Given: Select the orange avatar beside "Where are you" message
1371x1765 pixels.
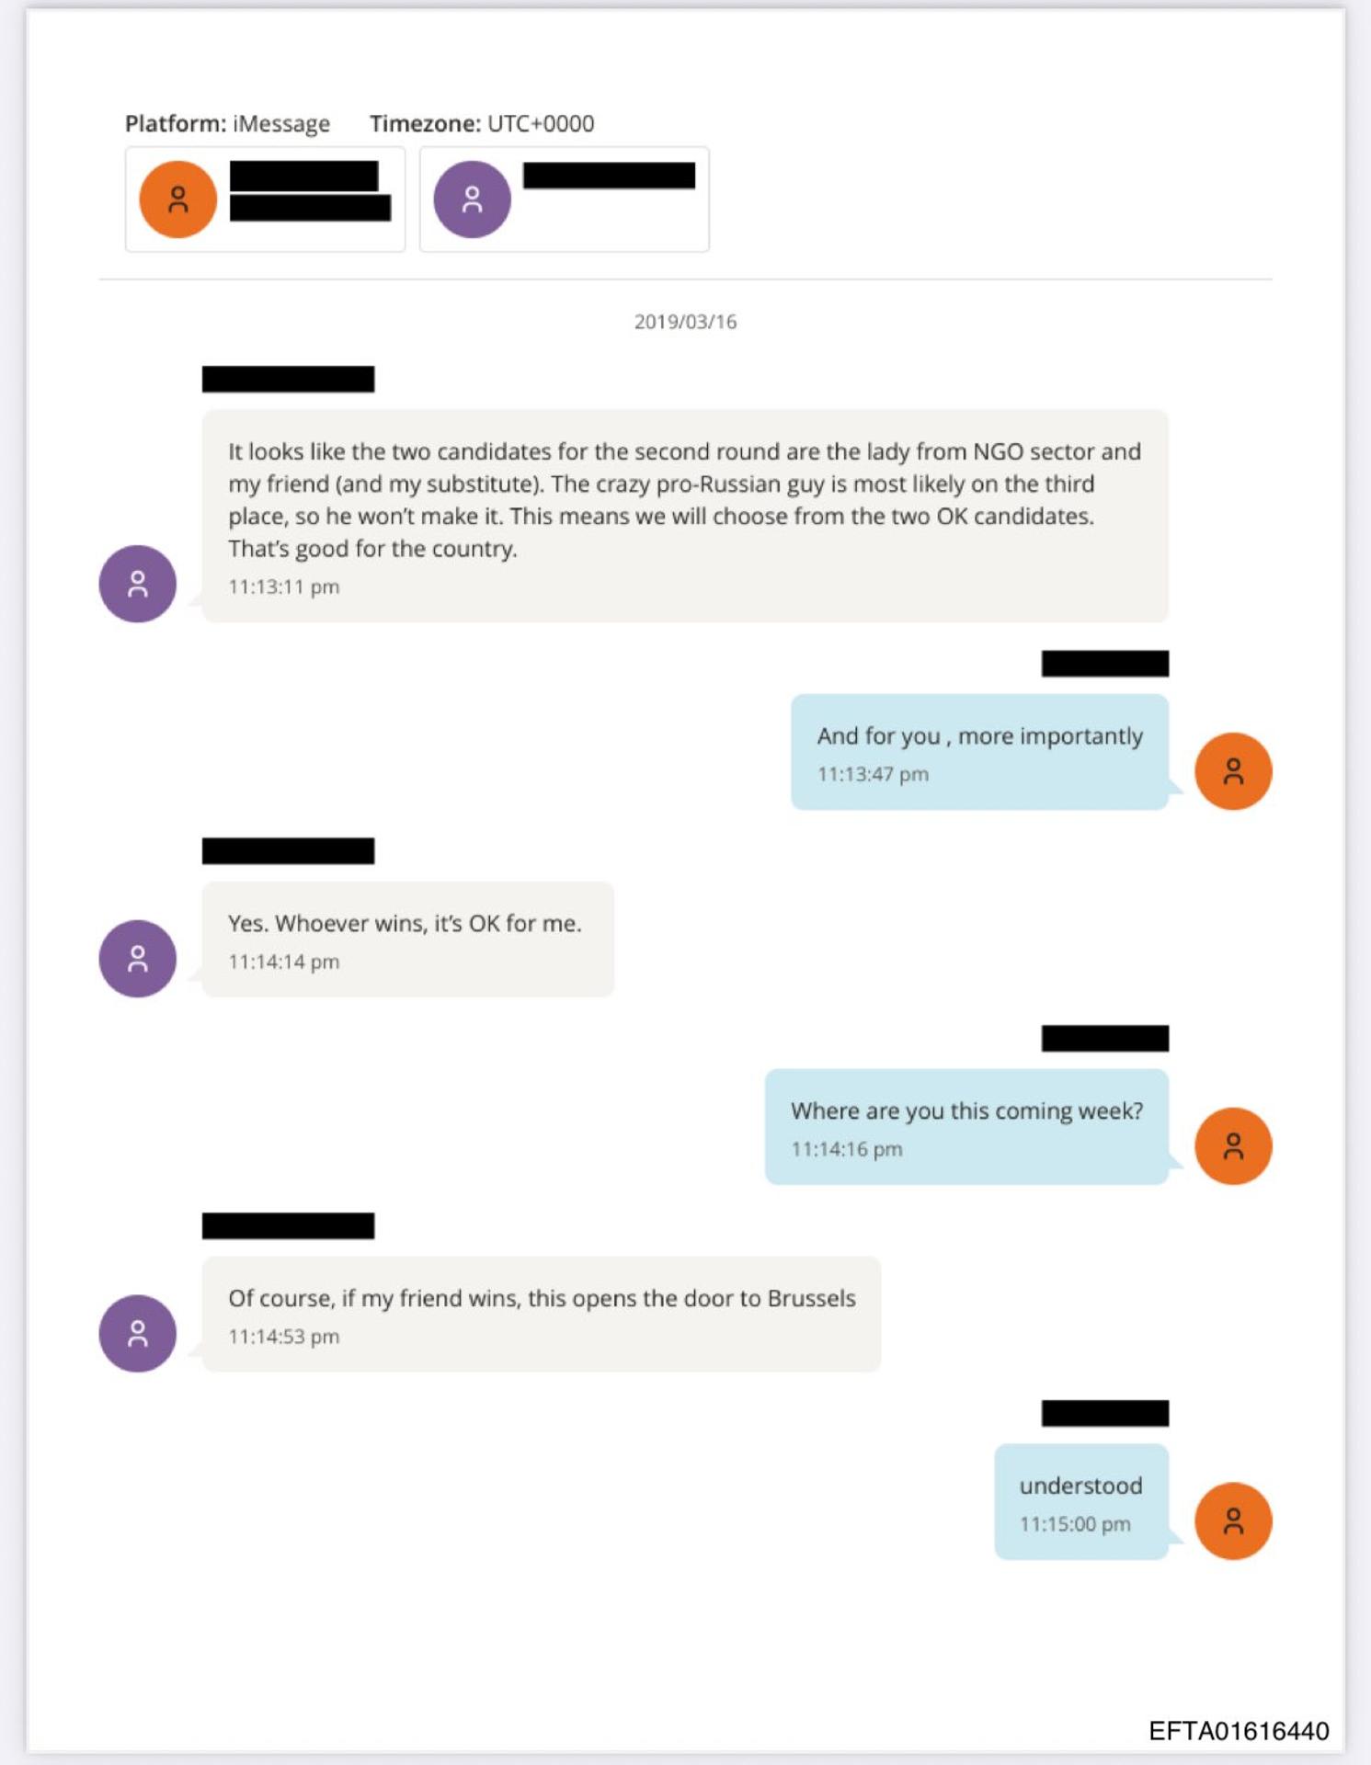Looking at the screenshot, I should [1232, 1145].
